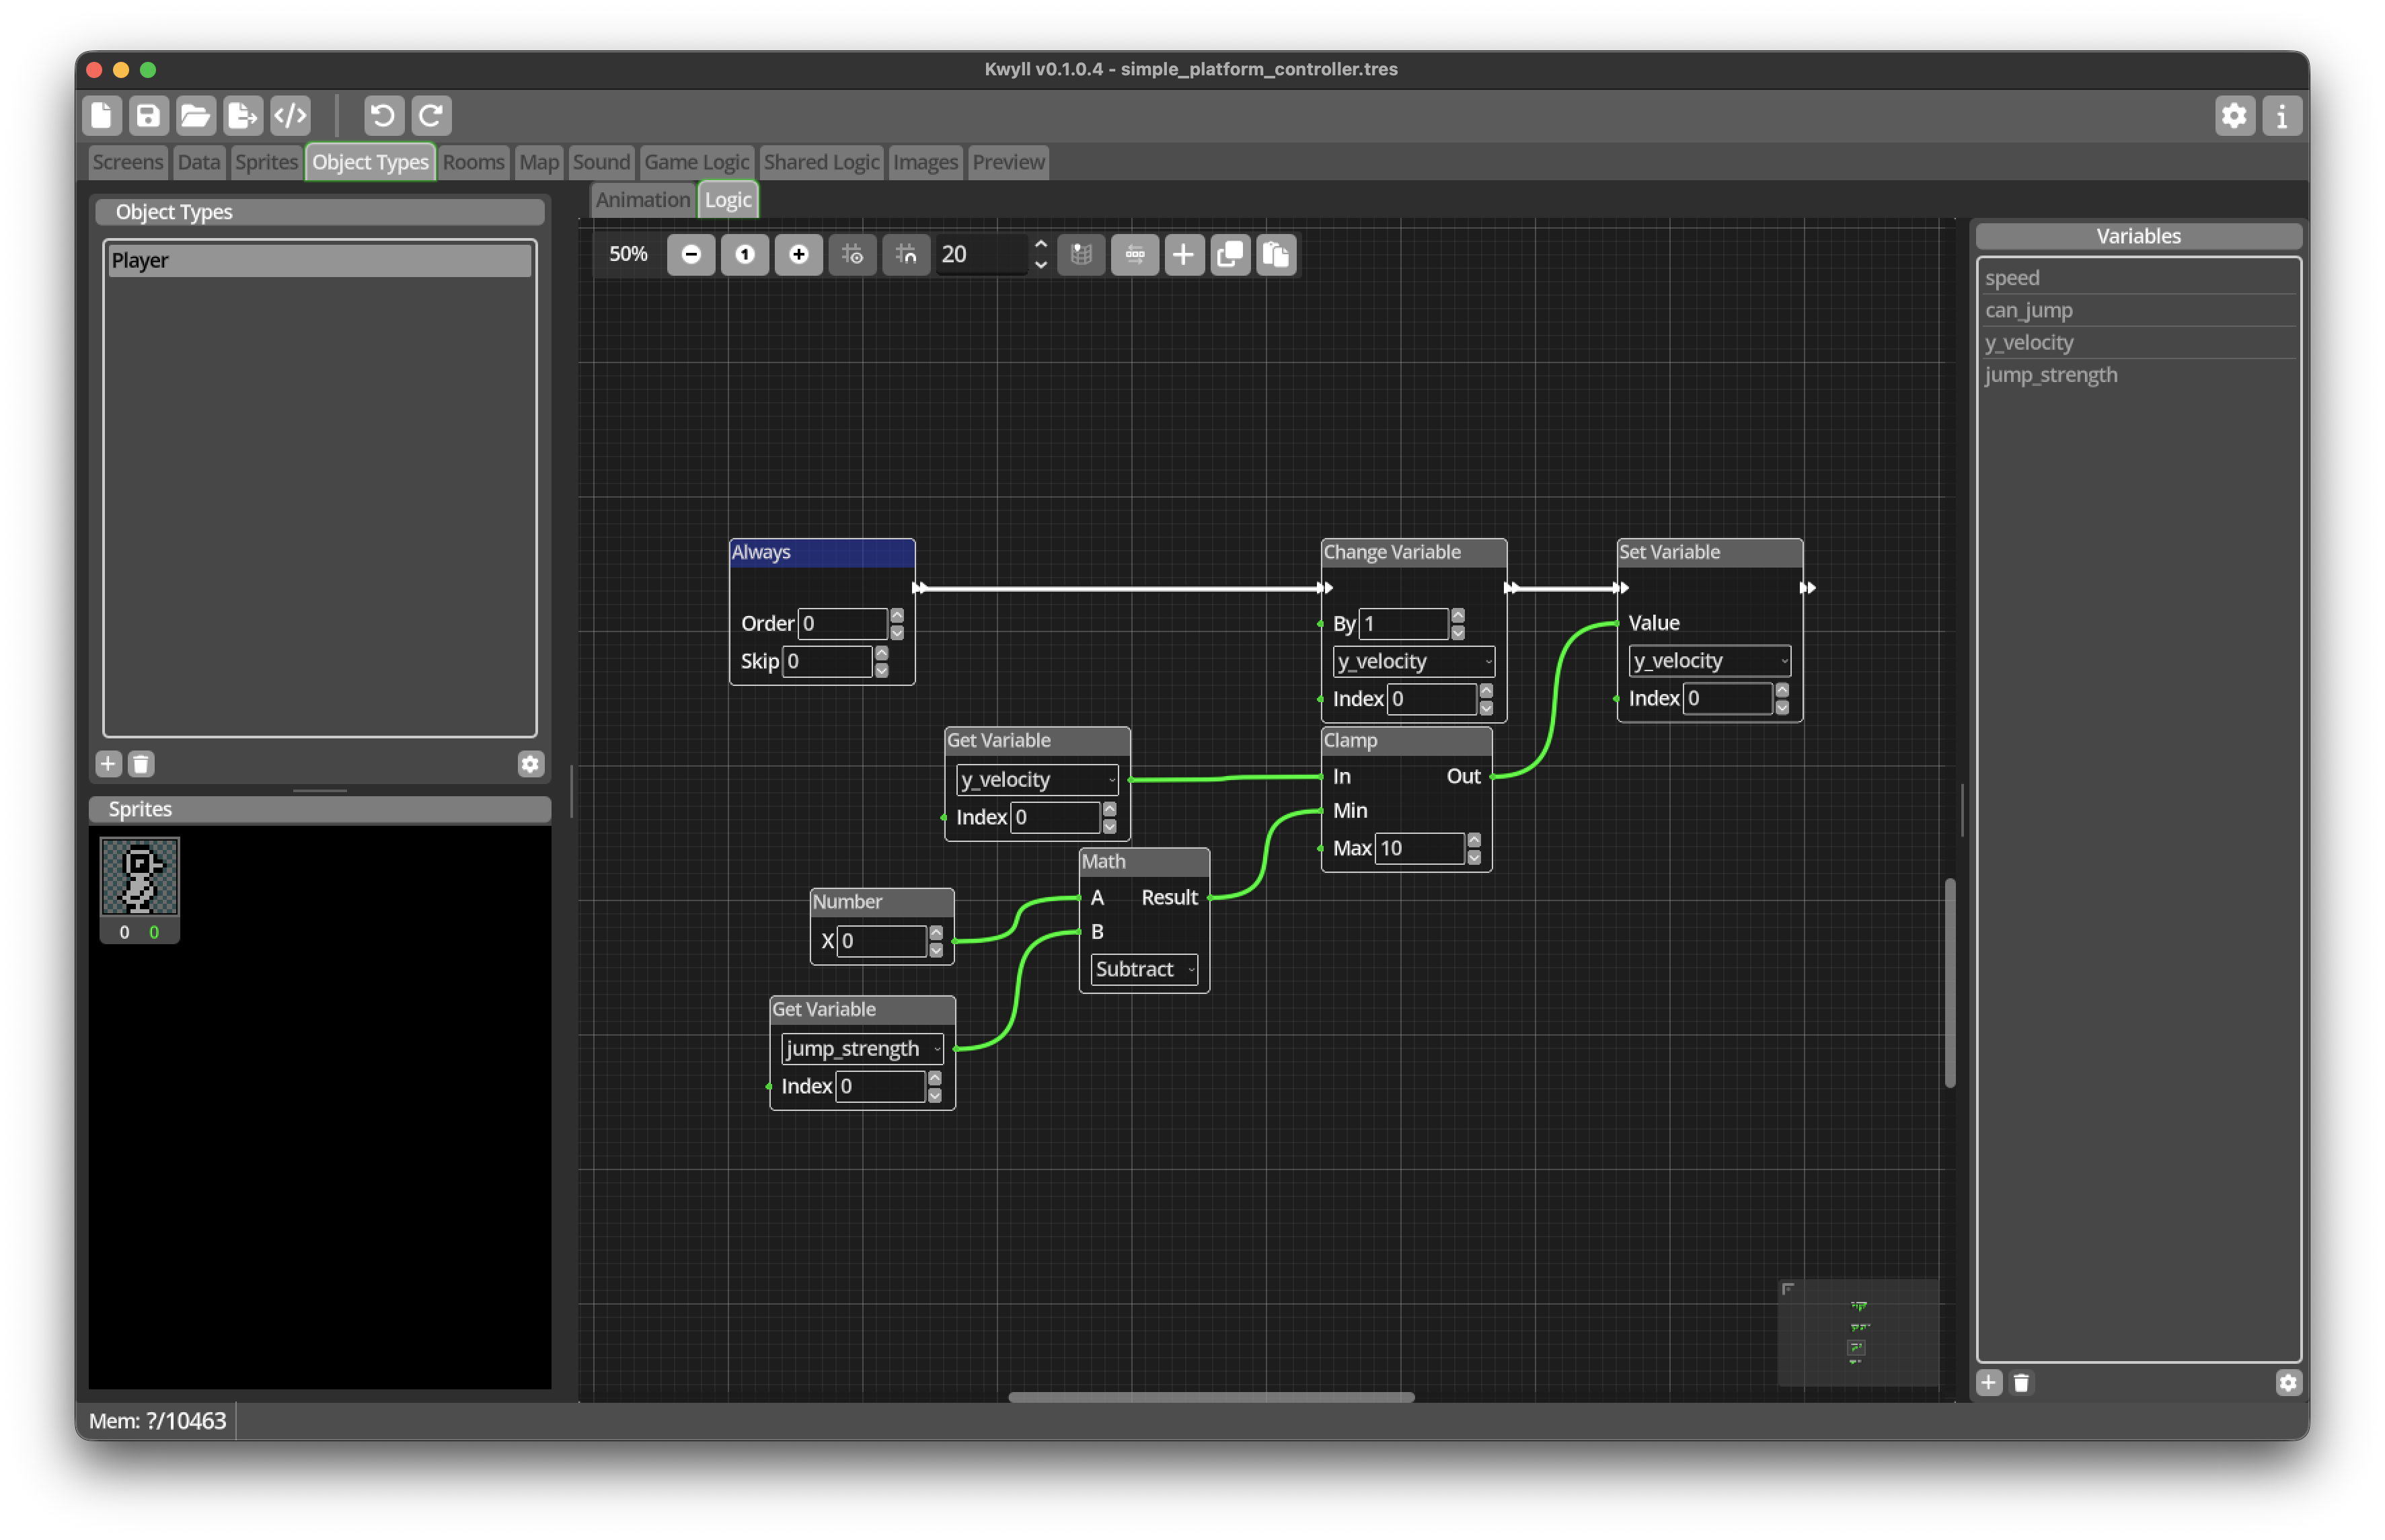Click the undo arrow icon
Image resolution: width=2385 pixels, height=1540 pixels.
[x=382, y=116]
